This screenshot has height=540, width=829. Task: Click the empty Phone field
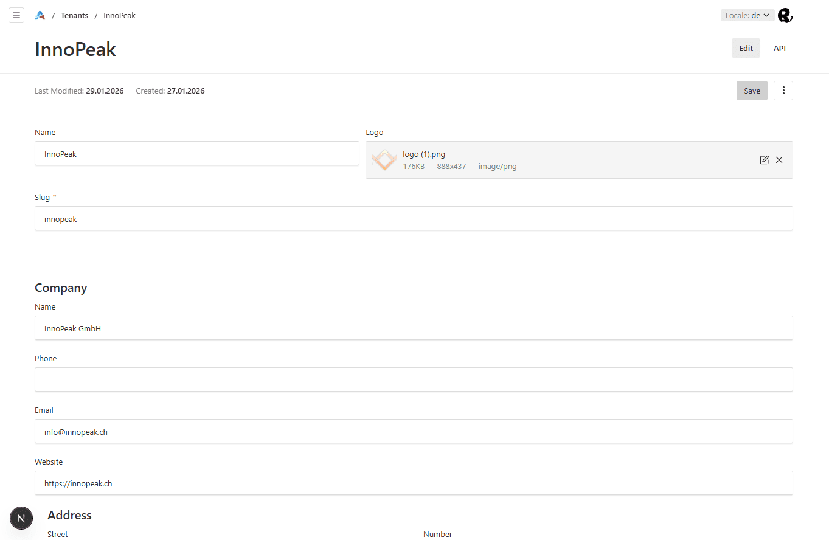(414, 380)
